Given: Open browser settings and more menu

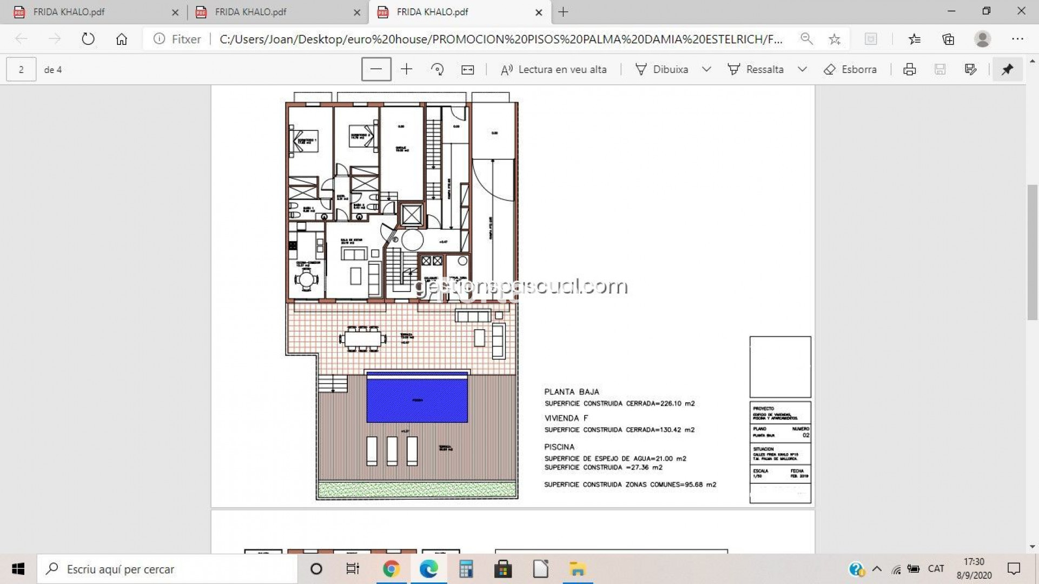Looking at the screenshot, I should point(1017,39).
